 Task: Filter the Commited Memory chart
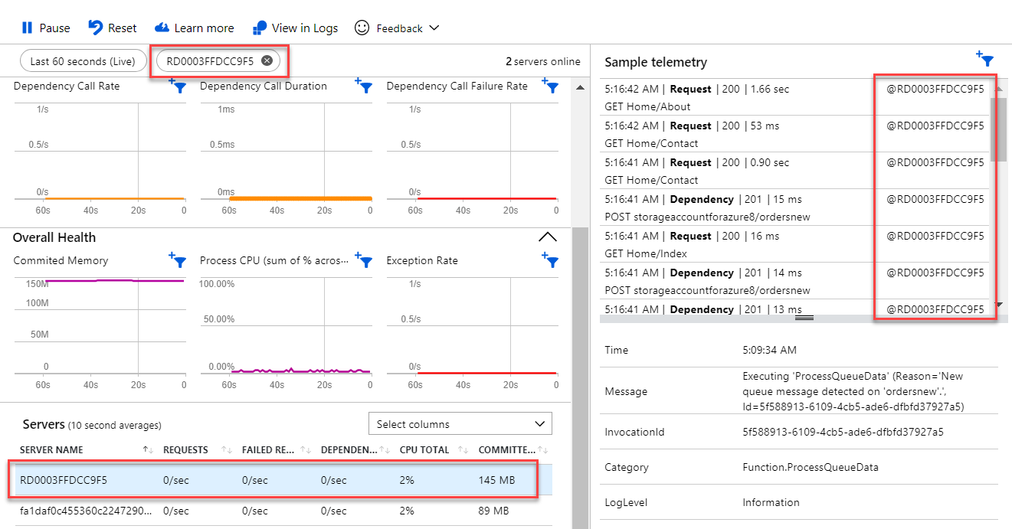click(177, 260)
